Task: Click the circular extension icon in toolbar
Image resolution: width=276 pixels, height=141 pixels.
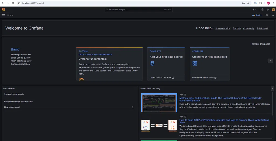Action: tap(255, 3)
